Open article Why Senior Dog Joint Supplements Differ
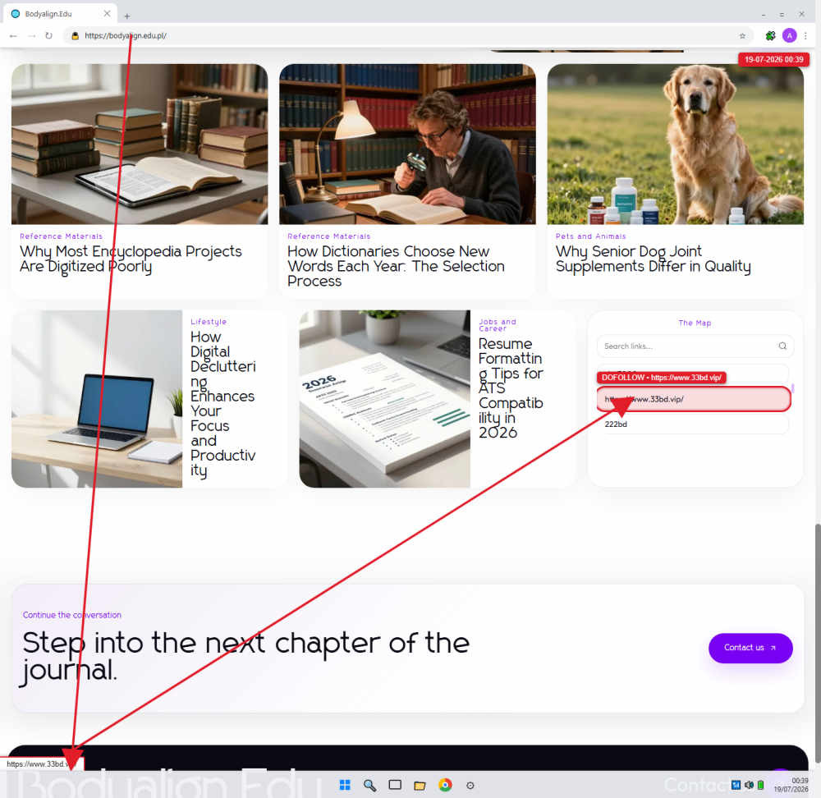 [x=653, y=259]
